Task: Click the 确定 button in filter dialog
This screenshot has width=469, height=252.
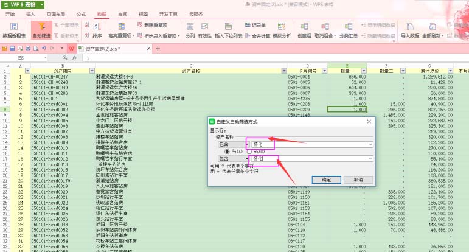Action: (x=326, y=180)
